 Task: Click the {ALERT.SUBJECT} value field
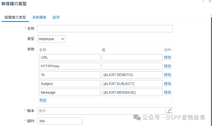point(132,84)
